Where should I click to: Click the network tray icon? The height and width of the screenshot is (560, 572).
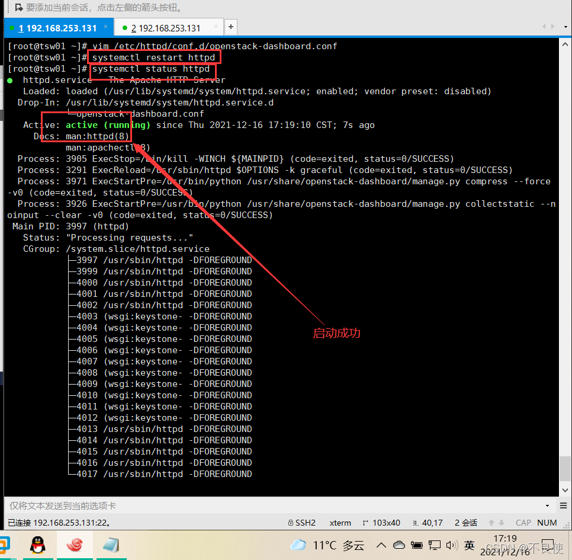click(x=434, y=545)
